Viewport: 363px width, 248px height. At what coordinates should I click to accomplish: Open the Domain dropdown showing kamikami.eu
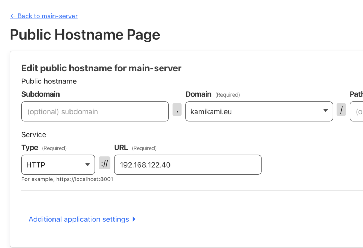259,111
